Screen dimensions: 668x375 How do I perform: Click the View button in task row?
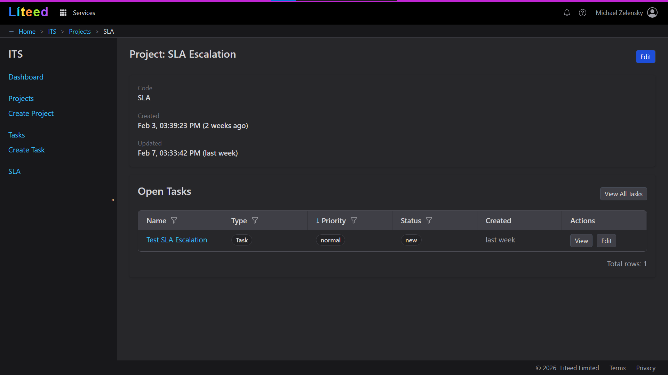pos(581,241)
